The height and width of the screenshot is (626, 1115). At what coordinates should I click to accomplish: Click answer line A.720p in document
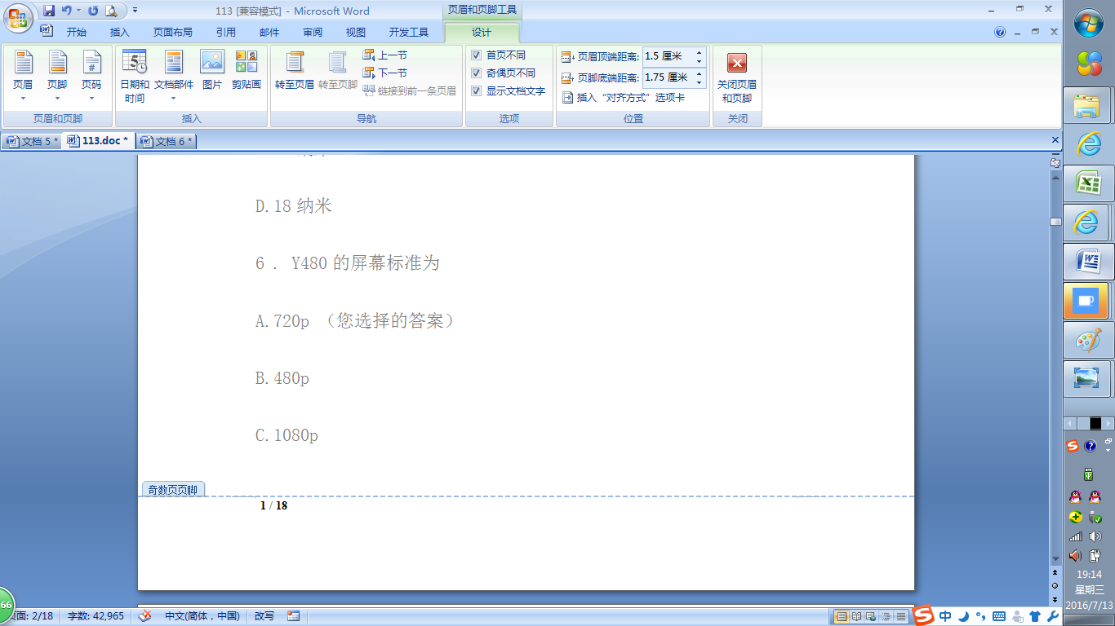coord(355,321)
